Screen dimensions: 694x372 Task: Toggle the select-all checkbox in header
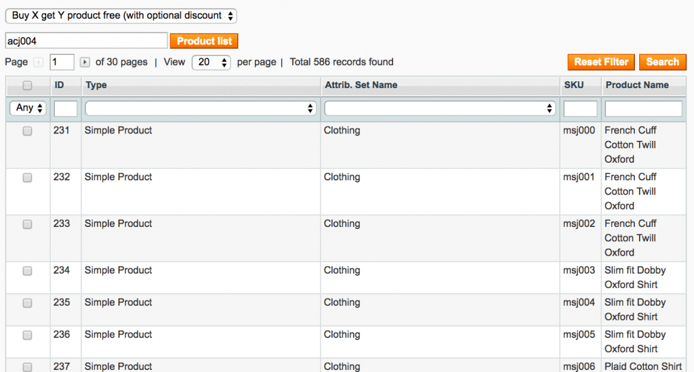click(x=27, y=85)
